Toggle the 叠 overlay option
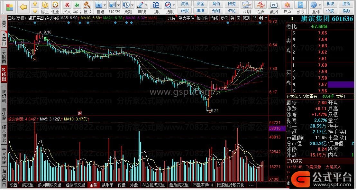 pyautogui.click(x=232, y=18)
